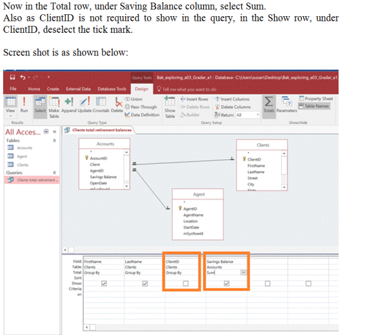
Task: Switch to the Home ribbon tab
Action: 34,89
